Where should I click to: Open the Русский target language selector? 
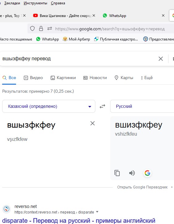[142, 106]
